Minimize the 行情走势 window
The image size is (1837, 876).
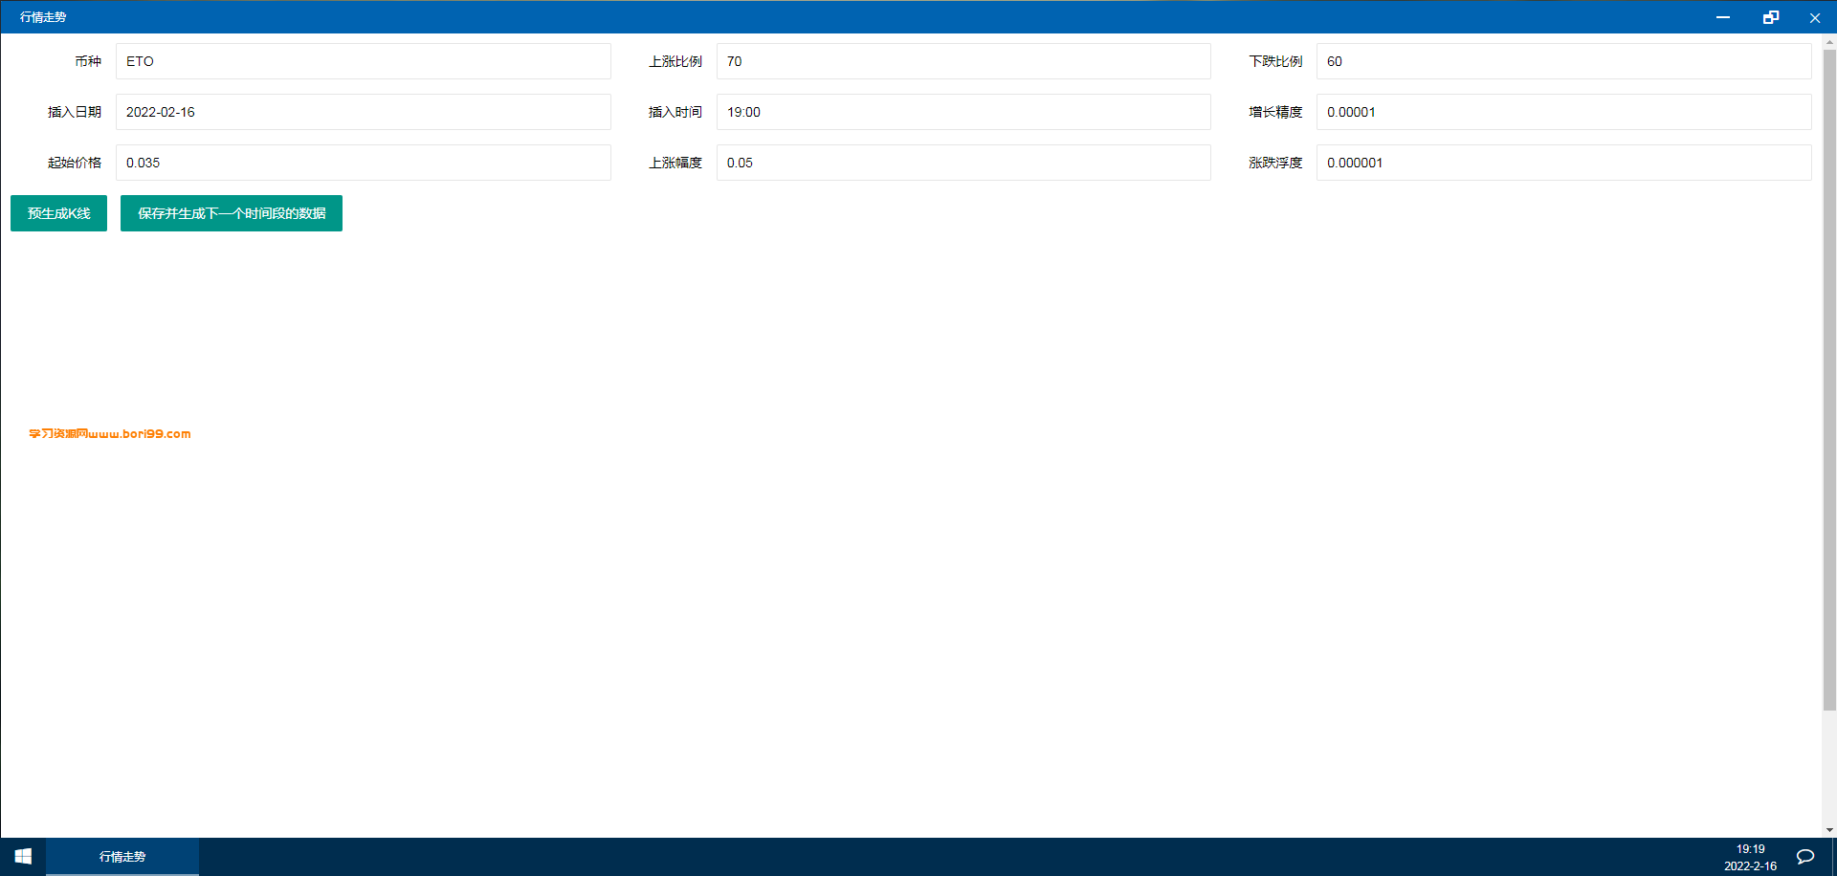click(x=1723, y=17)
